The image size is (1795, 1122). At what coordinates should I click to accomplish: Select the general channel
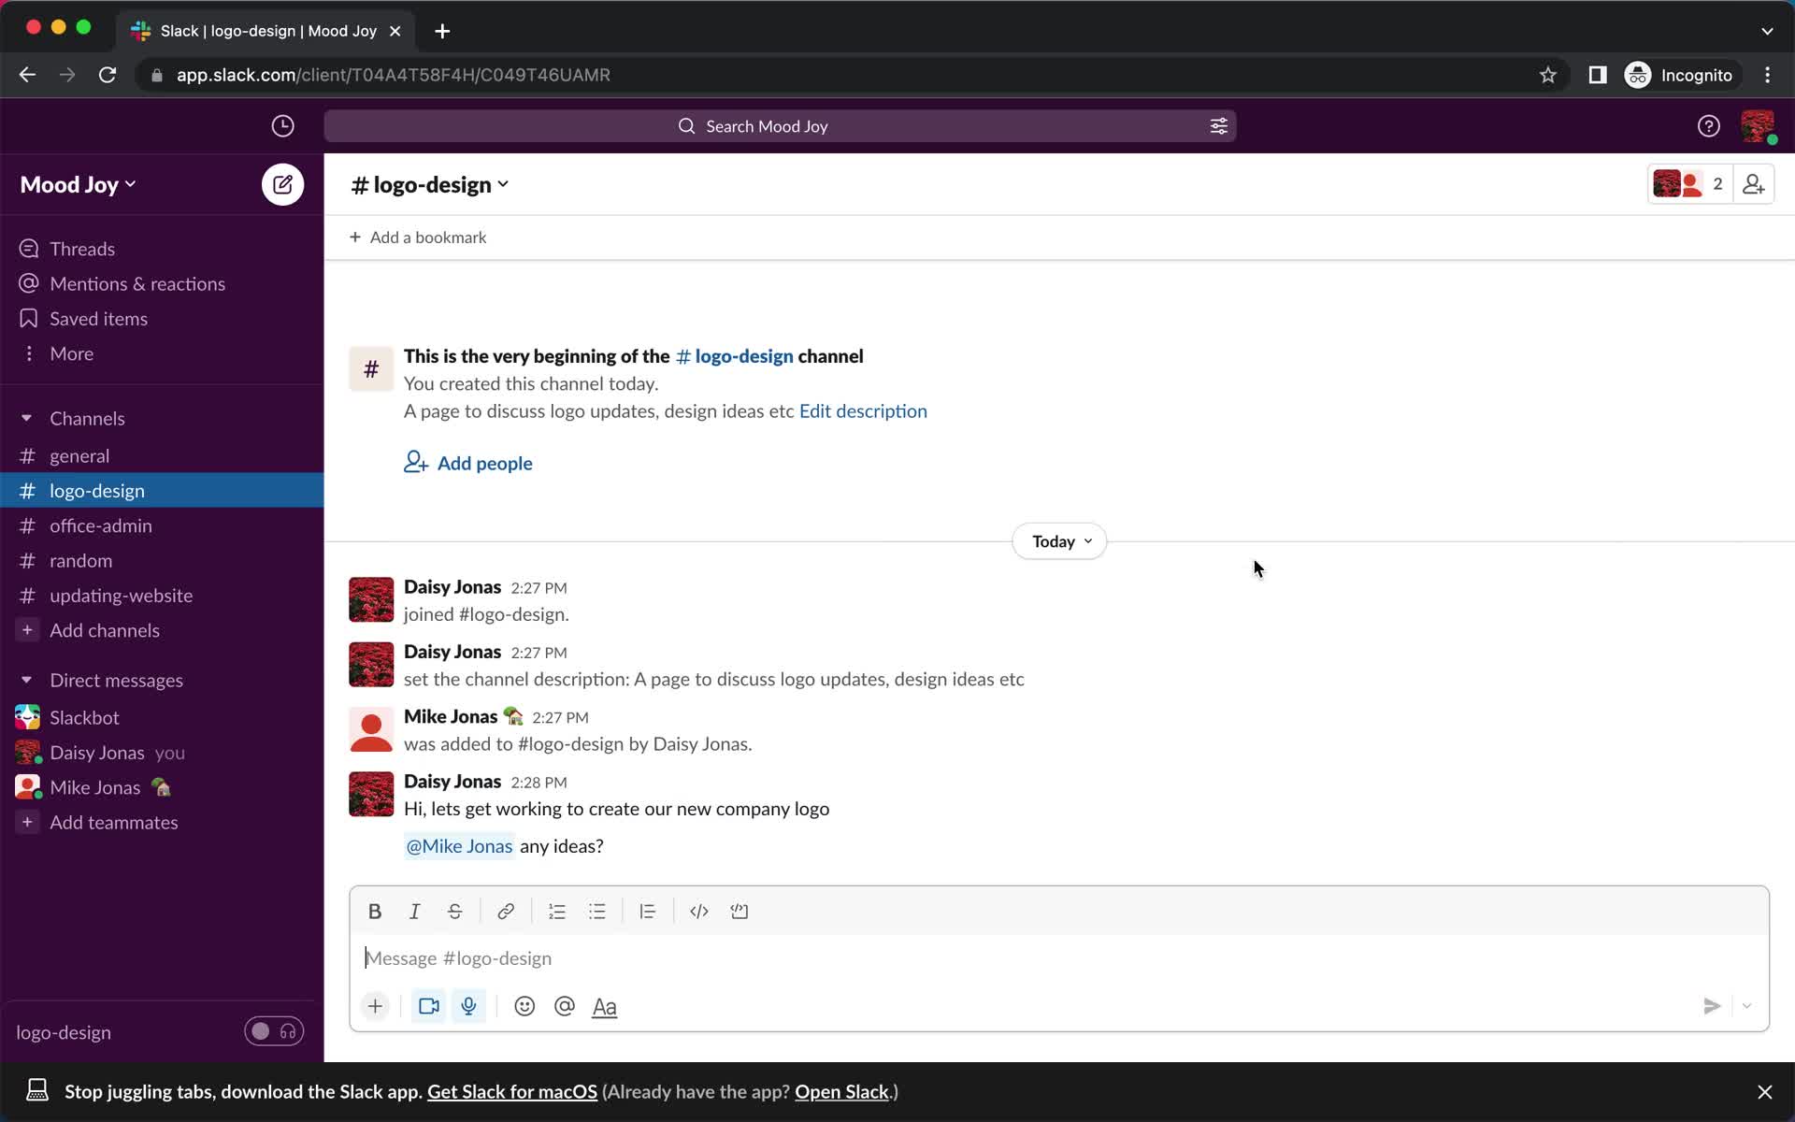79,455
